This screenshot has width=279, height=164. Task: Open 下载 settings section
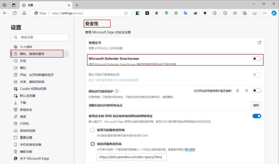(40, 103)
